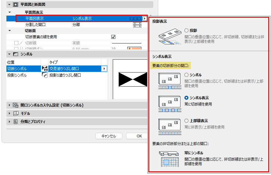Click the 常にシンボル label
271x175 pixels.
pyautogui.click(x=194, y=153)
